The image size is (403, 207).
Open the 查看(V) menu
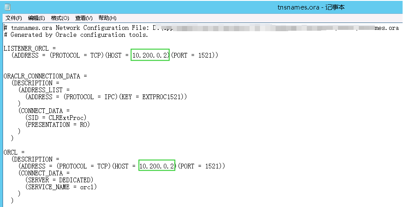[x=84, y=18]
